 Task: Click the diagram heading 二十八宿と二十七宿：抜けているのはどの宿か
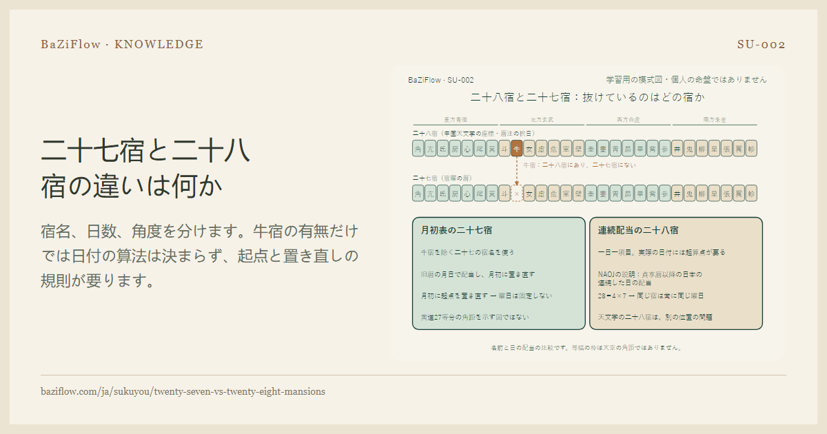pos(587,97)
